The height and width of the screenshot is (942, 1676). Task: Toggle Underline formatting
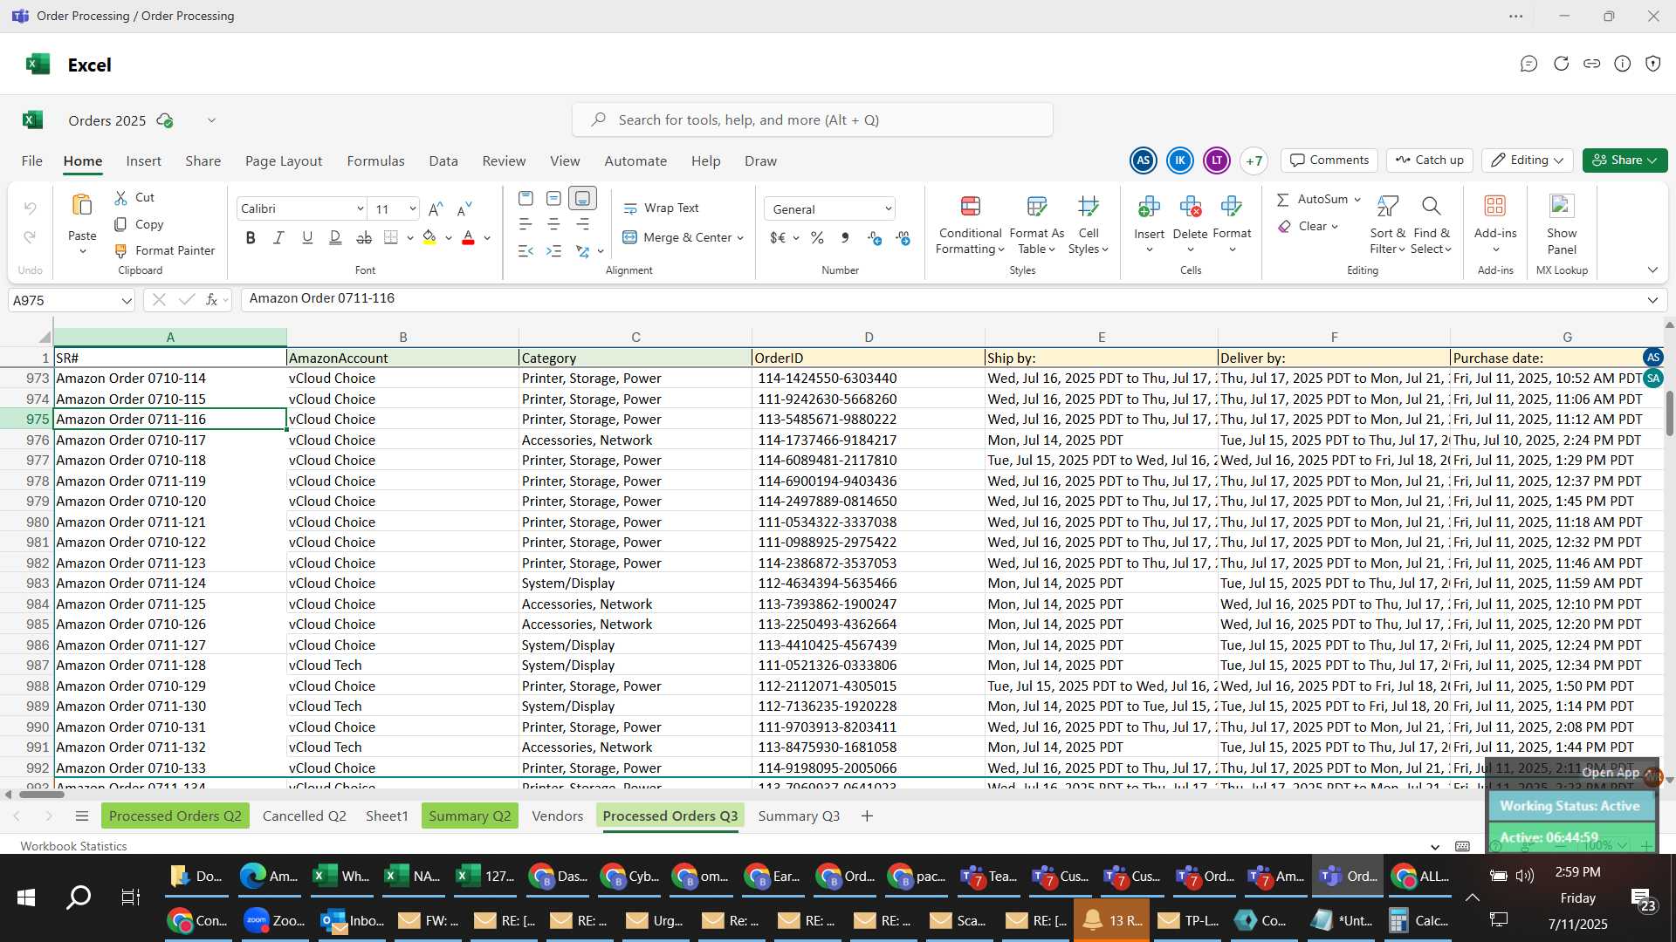tap(306, 237)
